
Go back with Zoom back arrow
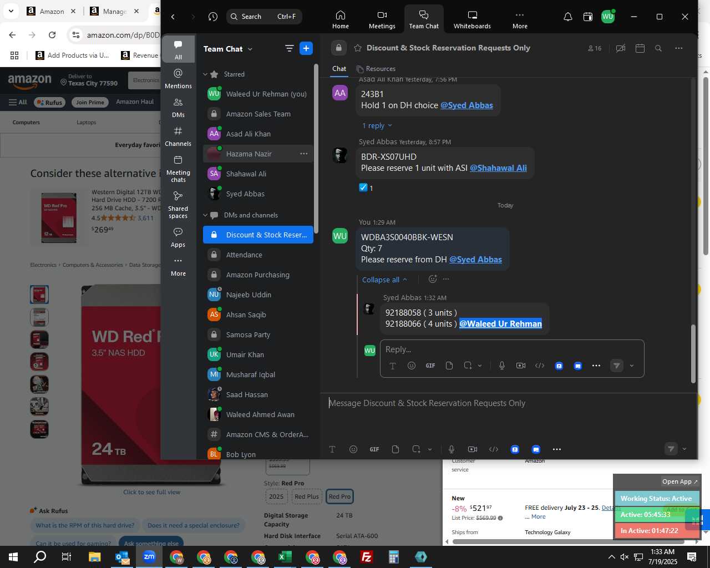coord(173,17)
